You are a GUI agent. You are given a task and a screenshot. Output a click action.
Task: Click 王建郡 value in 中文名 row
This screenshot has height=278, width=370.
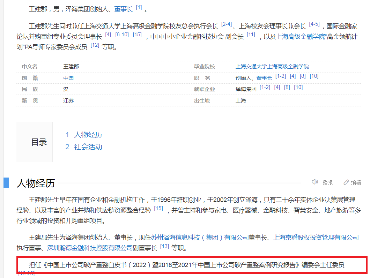click(71, 67)
